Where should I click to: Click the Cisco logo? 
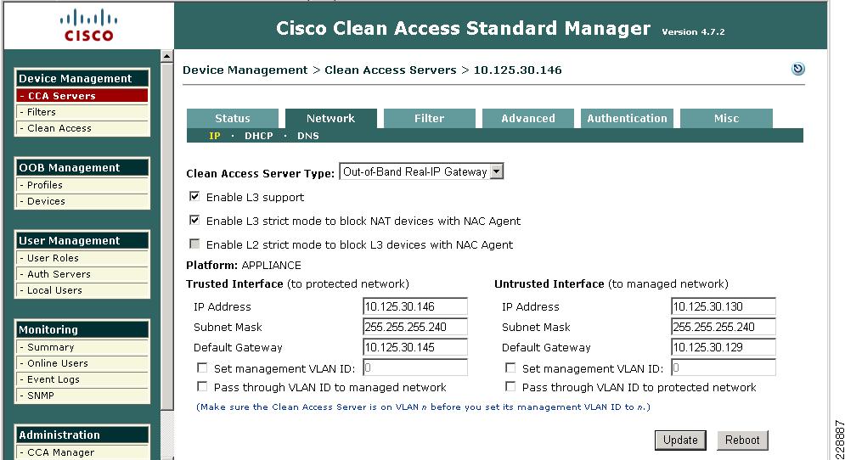coord(88,25)
